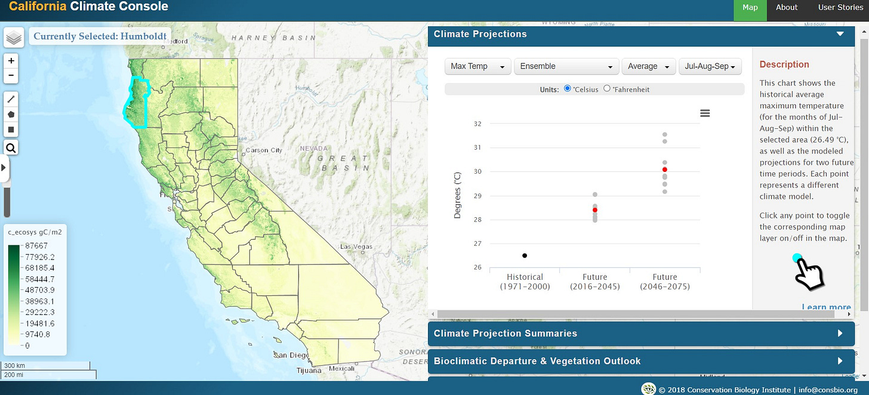Open the Jul-Aug-Sep season dropdown
The height and width of the screenshot is (395, 869).
[x=710, y=66]
